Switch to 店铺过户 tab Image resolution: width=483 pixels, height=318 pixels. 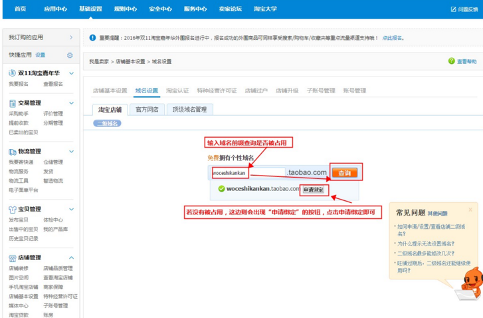tap(256, 90)
